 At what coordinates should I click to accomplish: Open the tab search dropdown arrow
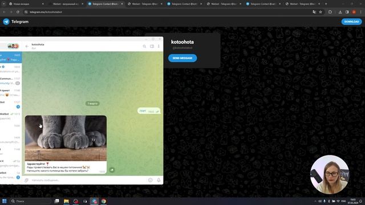point(3,4)
